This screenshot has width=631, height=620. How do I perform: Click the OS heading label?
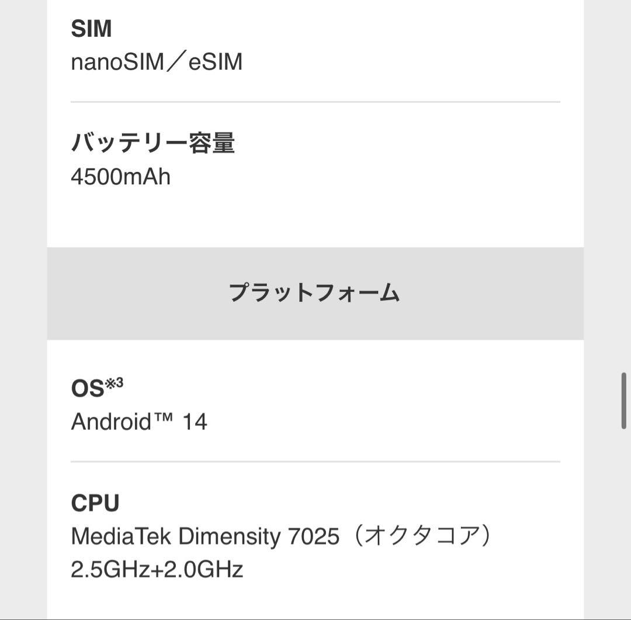pos(87,389)
